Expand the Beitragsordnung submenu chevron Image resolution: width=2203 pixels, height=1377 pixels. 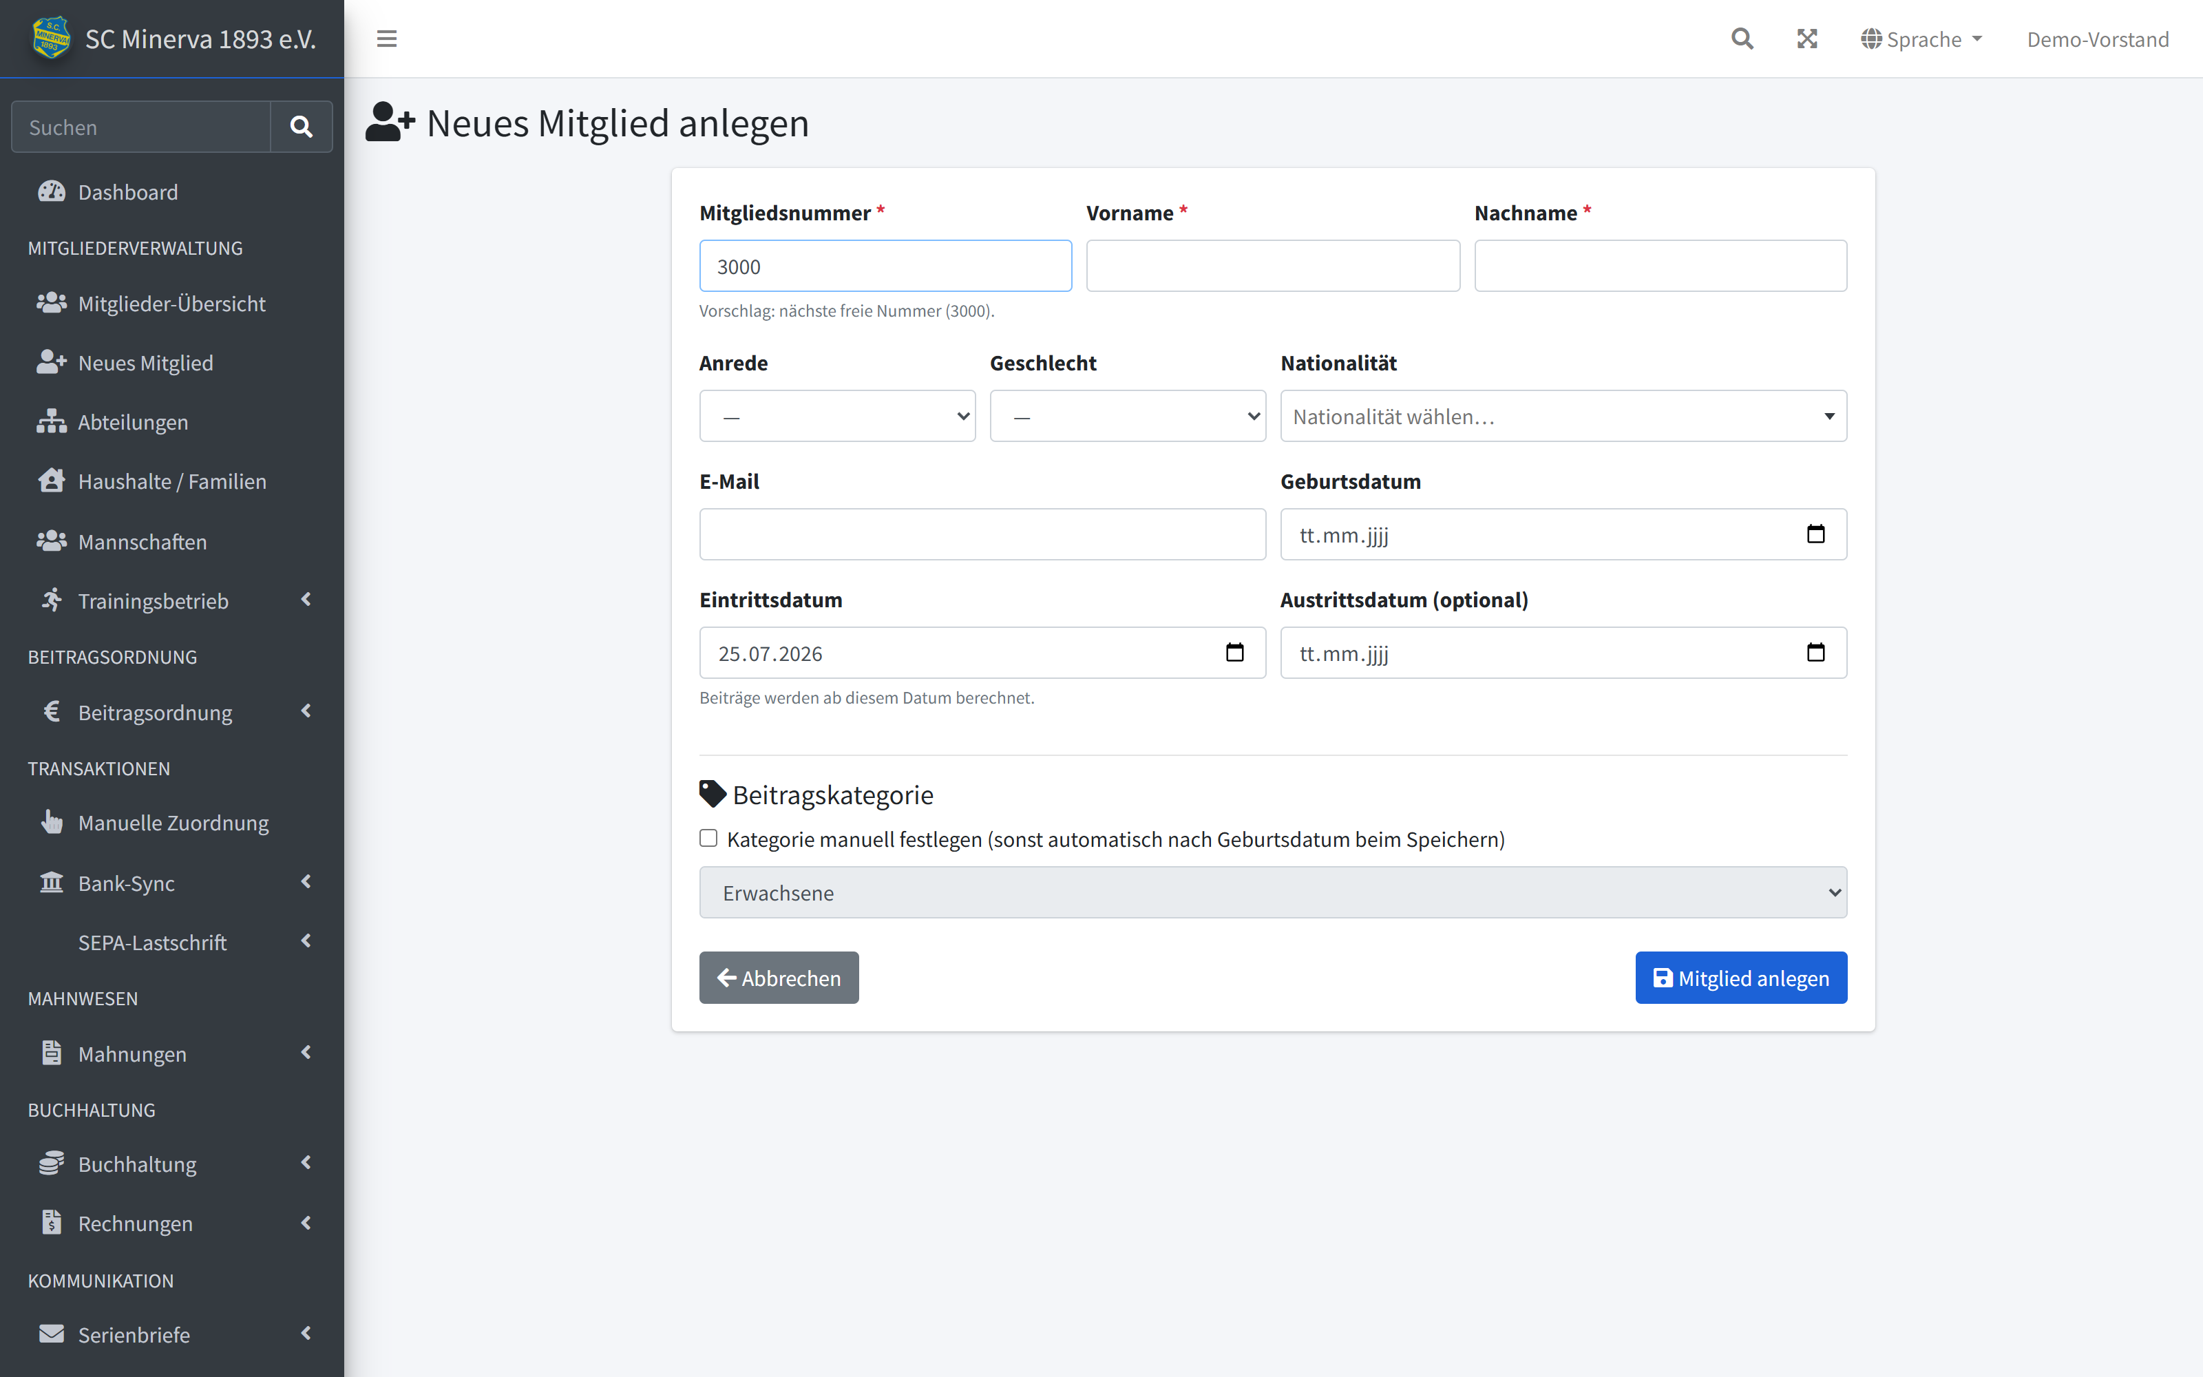[306, 711]
